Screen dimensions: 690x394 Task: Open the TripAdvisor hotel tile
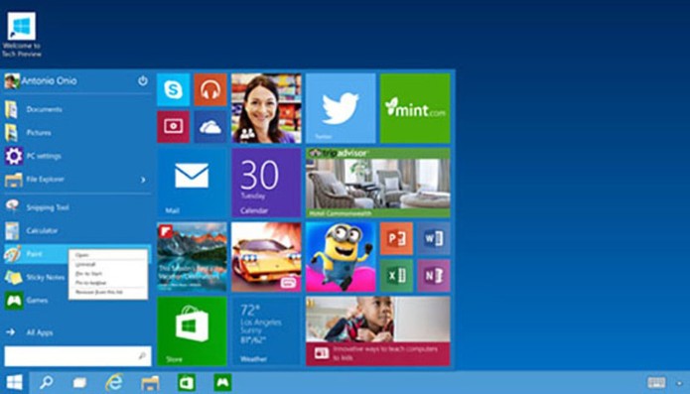pos(378,183)
